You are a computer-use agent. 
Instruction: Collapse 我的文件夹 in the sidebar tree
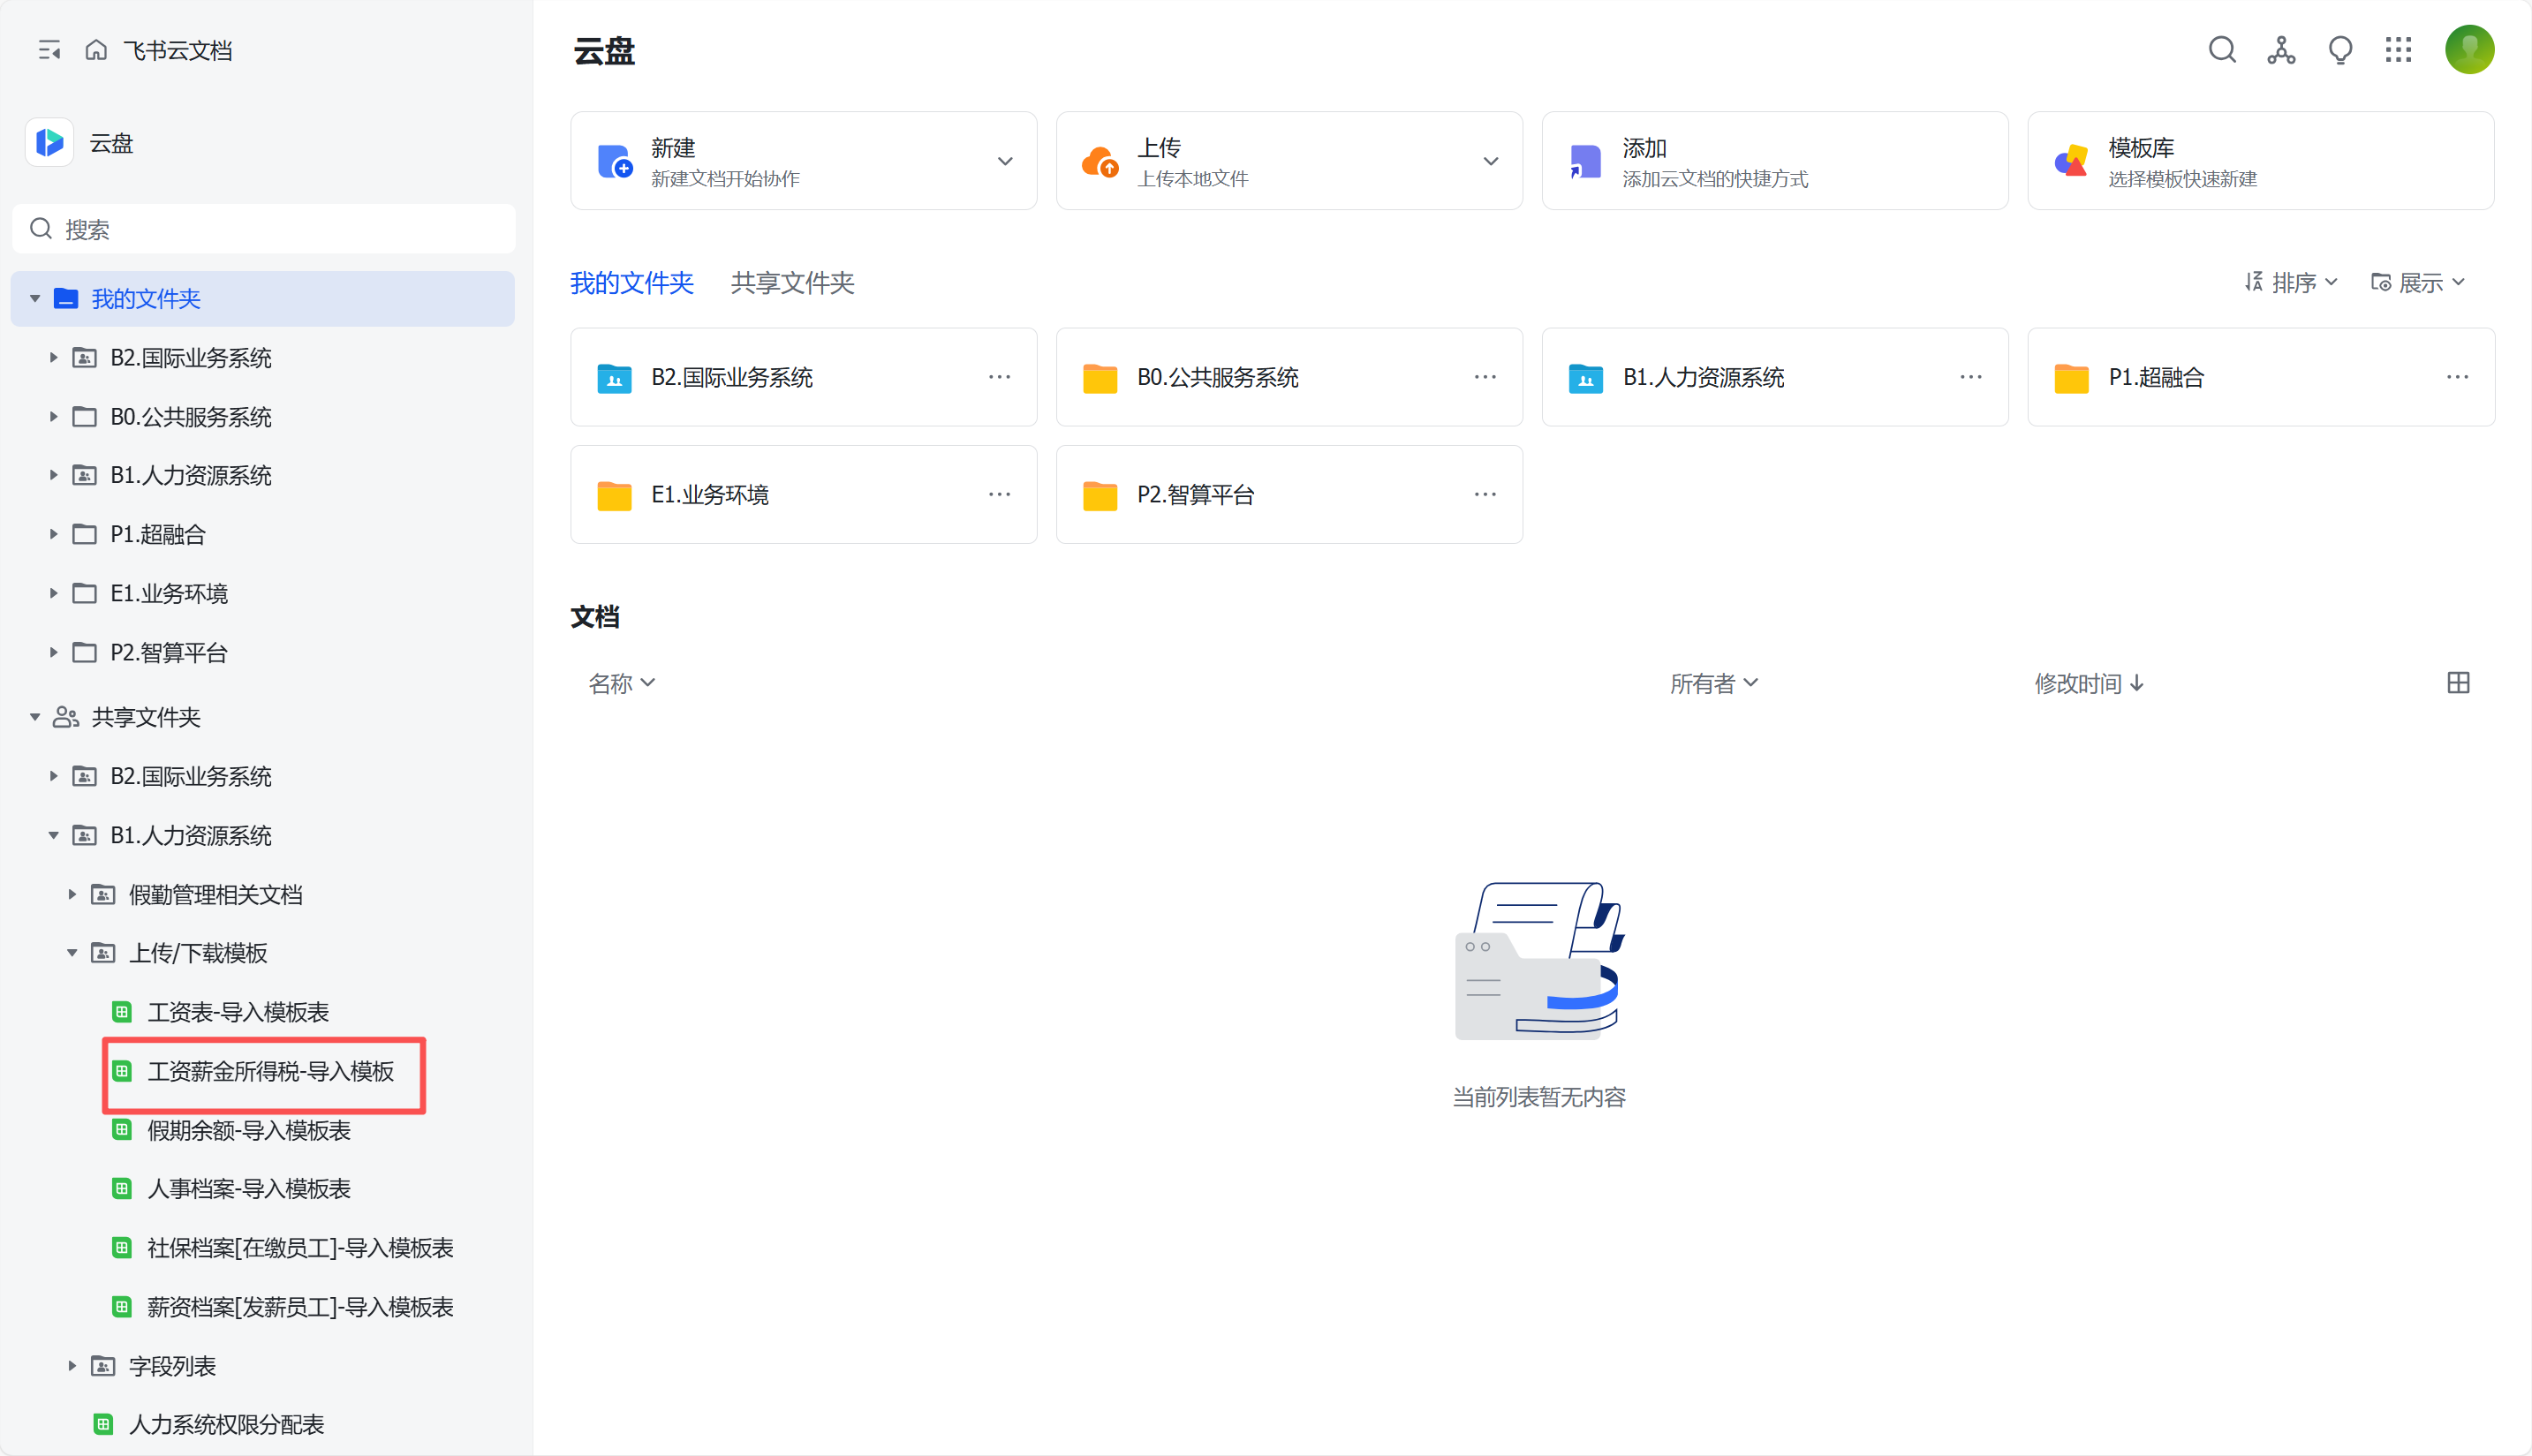pos(35,298)
